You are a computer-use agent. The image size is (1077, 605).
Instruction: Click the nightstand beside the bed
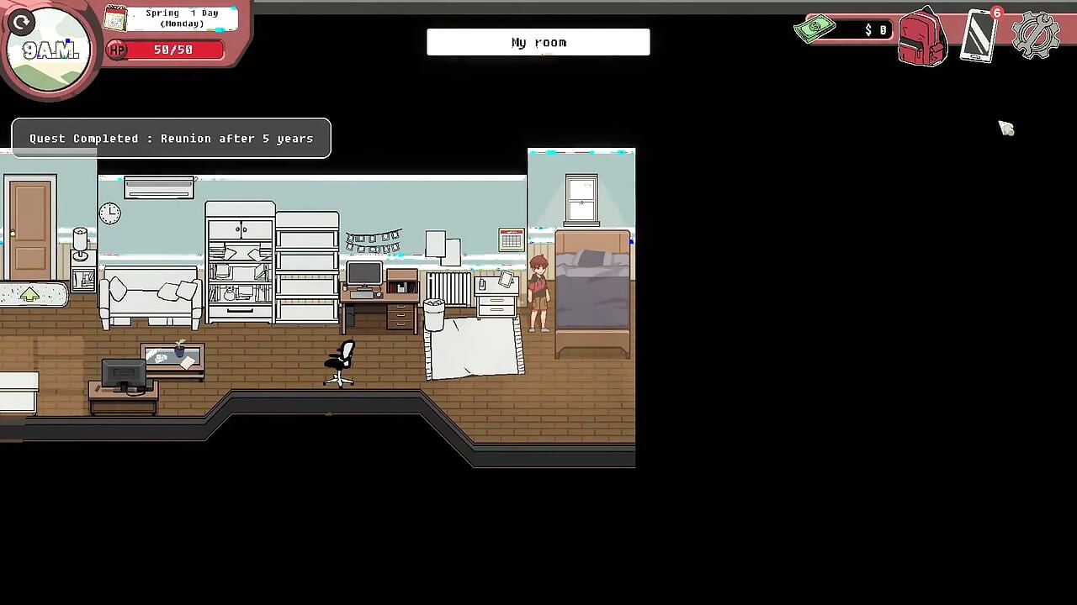496,297
